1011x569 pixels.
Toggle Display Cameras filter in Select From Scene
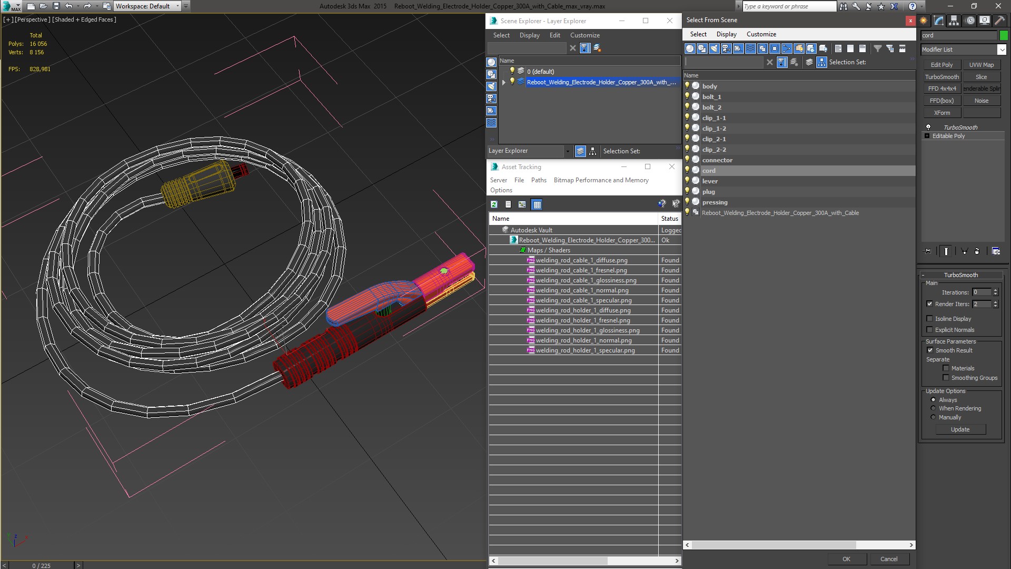[726, 48]
